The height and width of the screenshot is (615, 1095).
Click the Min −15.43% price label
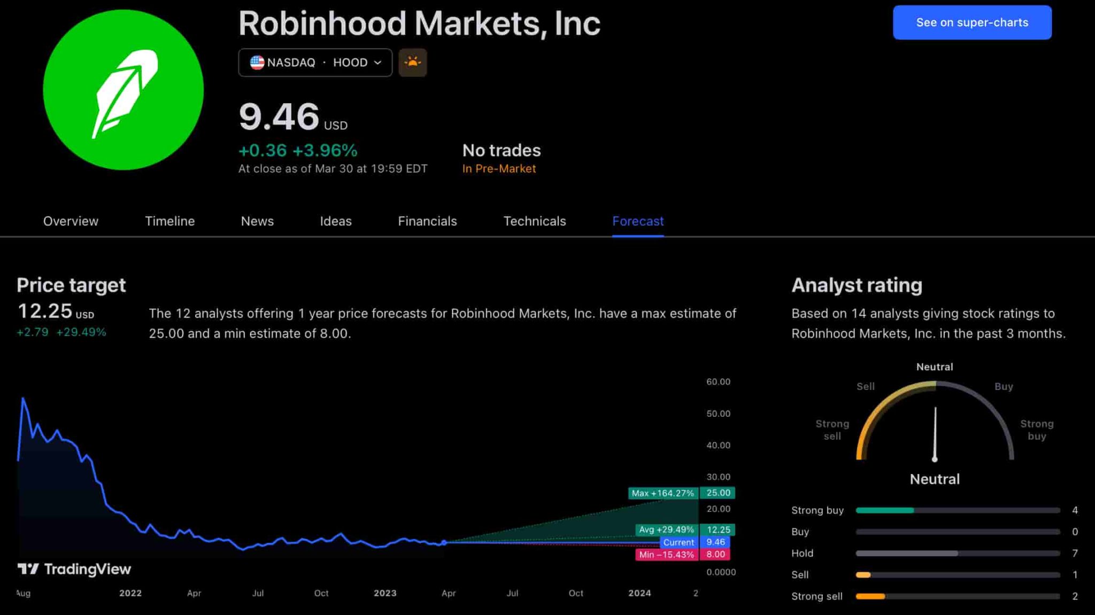point(666,555)
